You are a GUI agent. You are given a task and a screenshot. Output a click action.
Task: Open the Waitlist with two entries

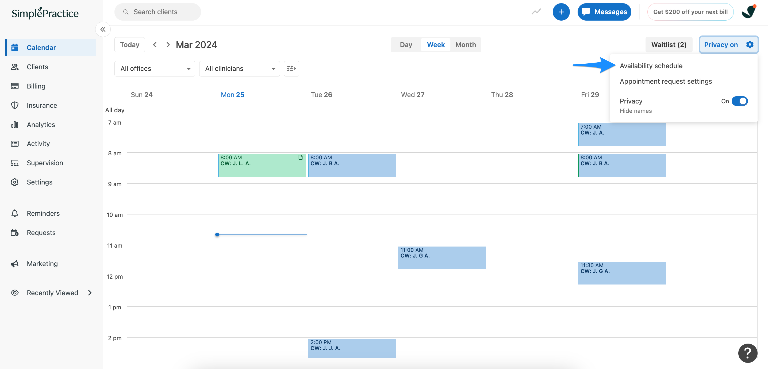point(669,44)
